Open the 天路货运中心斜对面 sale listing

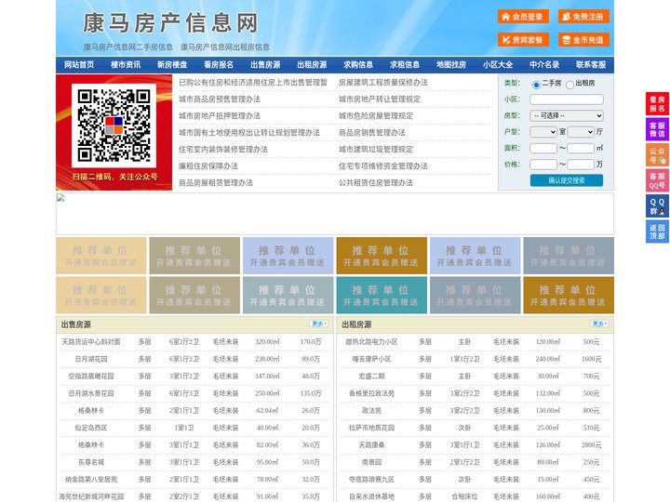click(x=91, y=342)
